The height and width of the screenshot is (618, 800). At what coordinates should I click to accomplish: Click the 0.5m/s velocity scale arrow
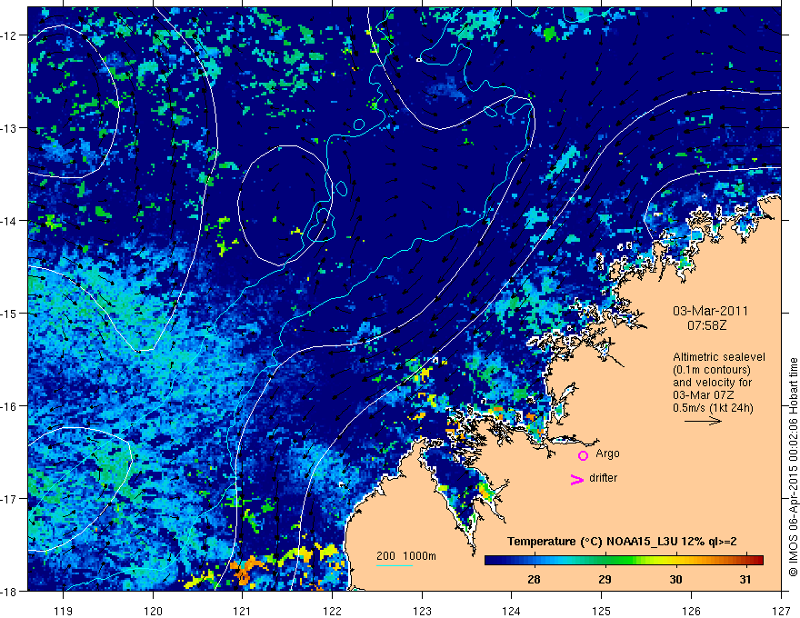pos(703,421)
